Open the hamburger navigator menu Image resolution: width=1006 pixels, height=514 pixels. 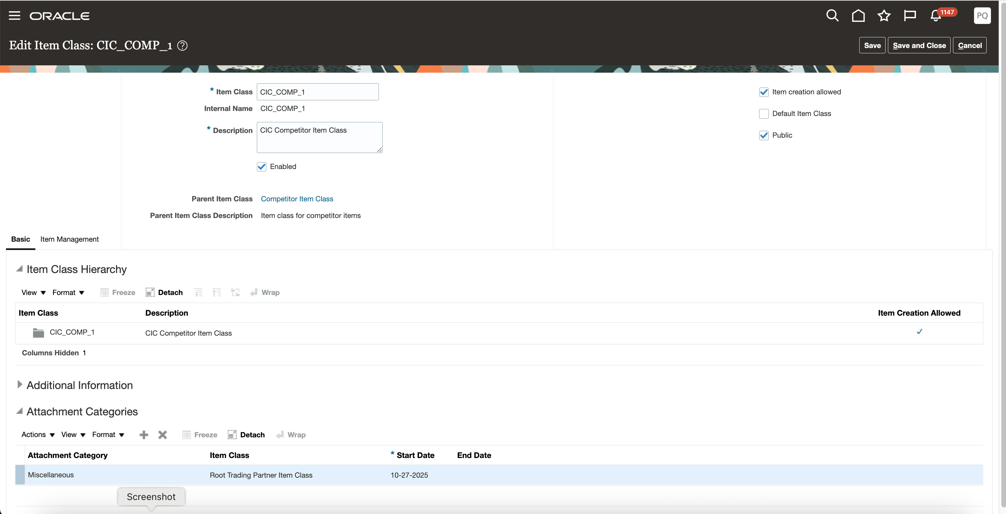tap(14, 16)
